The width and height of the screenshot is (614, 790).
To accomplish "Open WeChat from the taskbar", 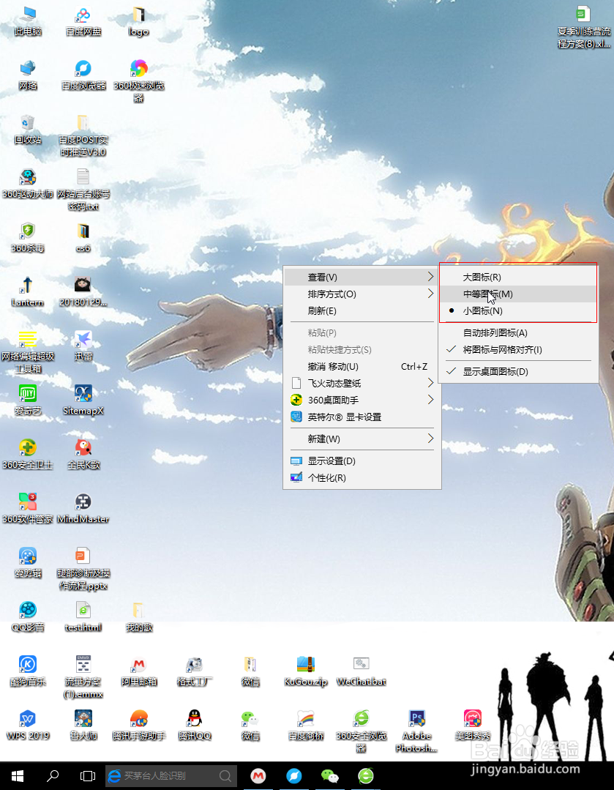I will tap(330, 776).
